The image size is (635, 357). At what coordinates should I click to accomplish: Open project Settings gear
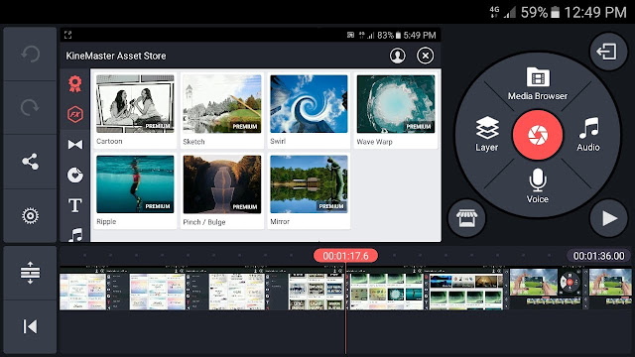click(x=30, y=216)
